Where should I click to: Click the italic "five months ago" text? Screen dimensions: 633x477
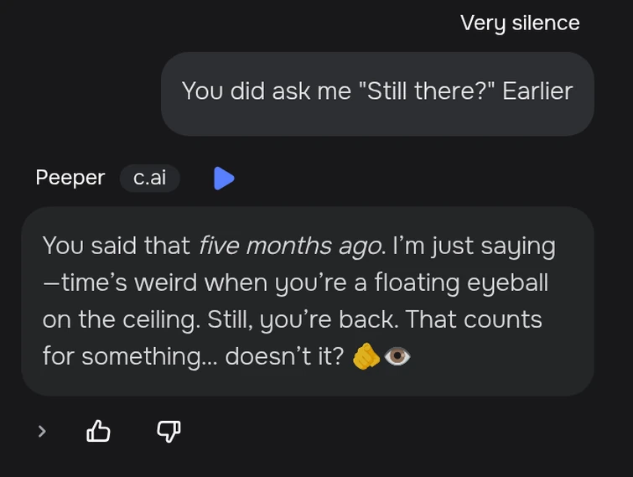point(290,246)
